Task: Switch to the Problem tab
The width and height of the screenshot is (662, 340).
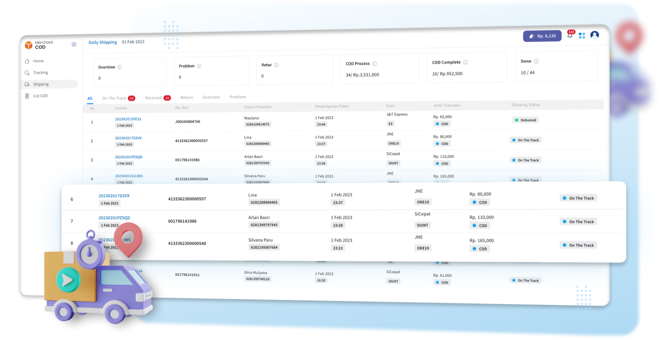Action: [238, 97]
